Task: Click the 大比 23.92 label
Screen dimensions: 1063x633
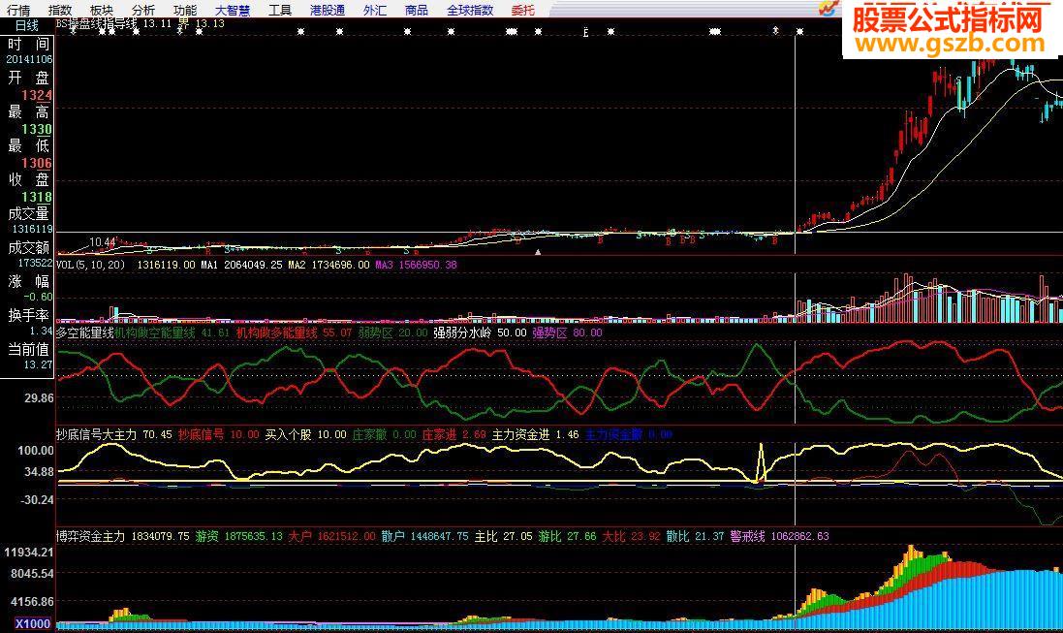Action: (x=631, y=536)
